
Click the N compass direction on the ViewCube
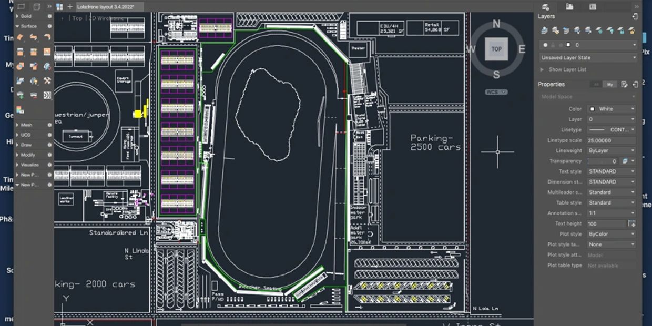point(496,24)
